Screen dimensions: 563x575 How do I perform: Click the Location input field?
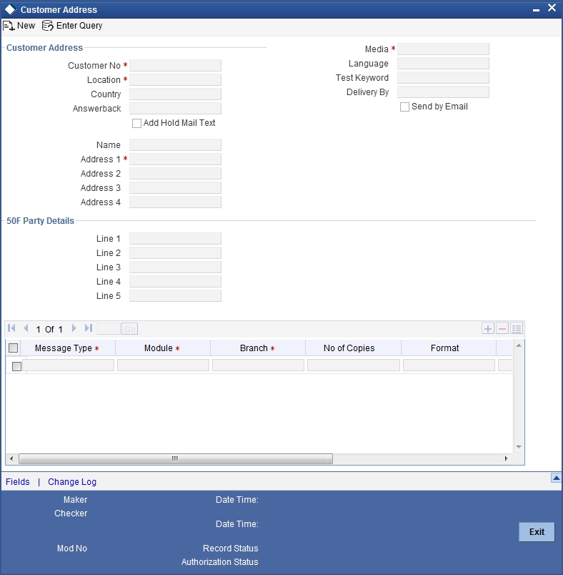(x=175, y=80)
